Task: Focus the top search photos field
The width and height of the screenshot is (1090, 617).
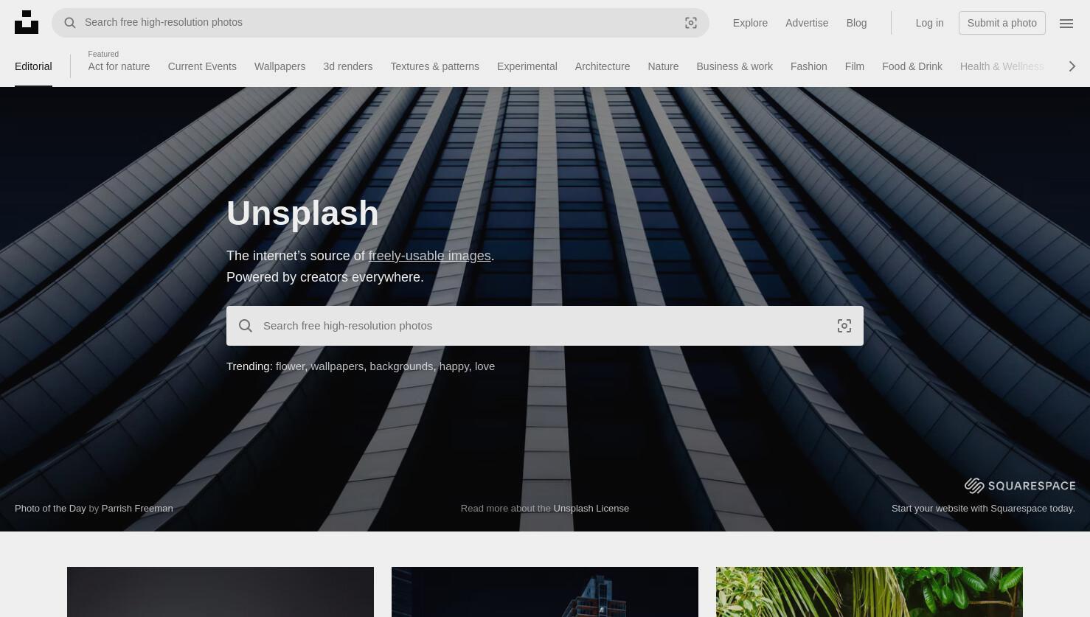Action: (x=380, y=23)
